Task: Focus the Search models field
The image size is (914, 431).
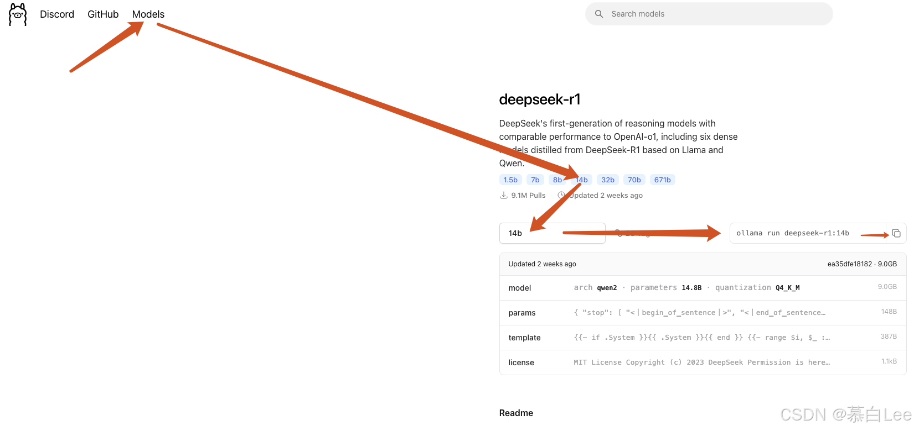Action: [714, 14]
